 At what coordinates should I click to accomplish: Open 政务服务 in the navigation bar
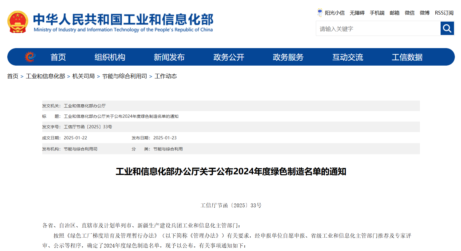pos(288,57)
